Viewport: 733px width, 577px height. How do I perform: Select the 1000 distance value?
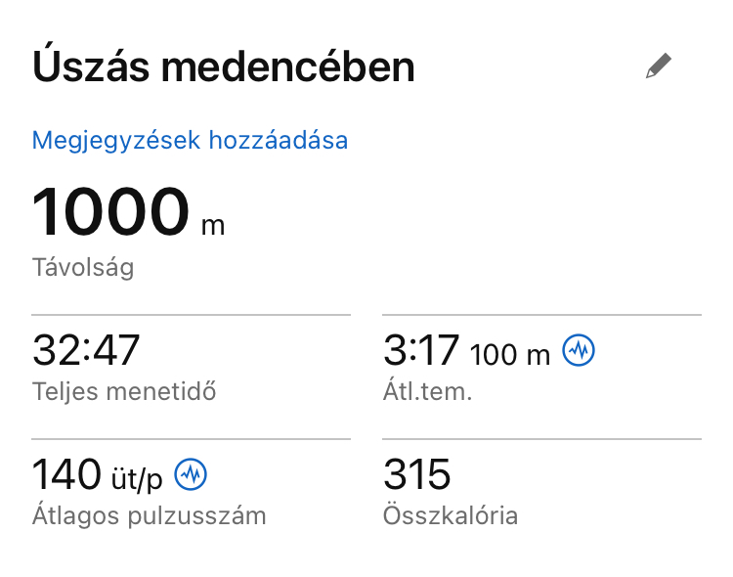[x=110, y=212]
